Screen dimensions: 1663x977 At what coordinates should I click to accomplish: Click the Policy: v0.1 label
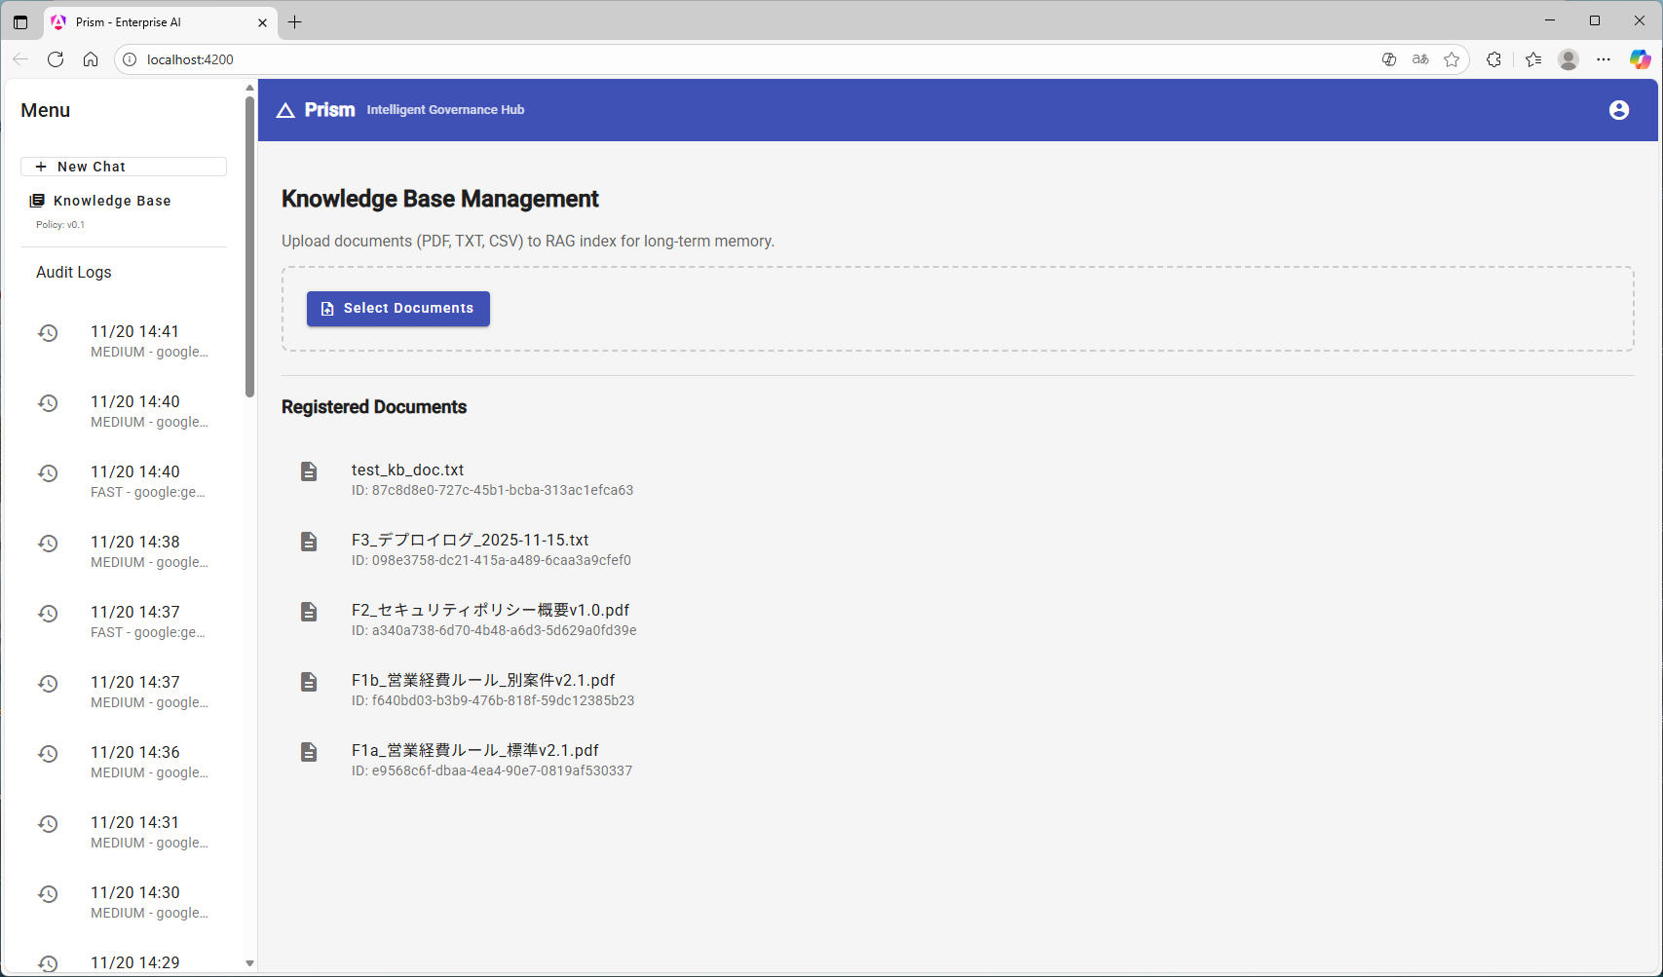click(60, 224)
